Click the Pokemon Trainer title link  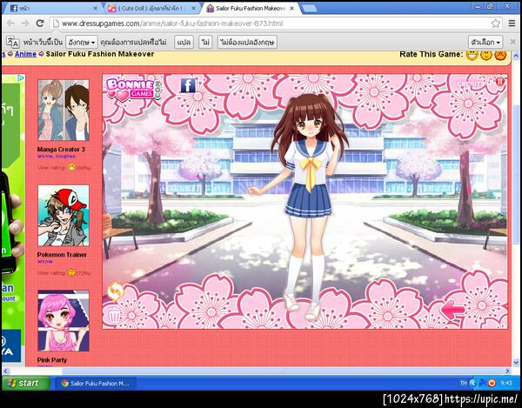(x=62, y=255)
